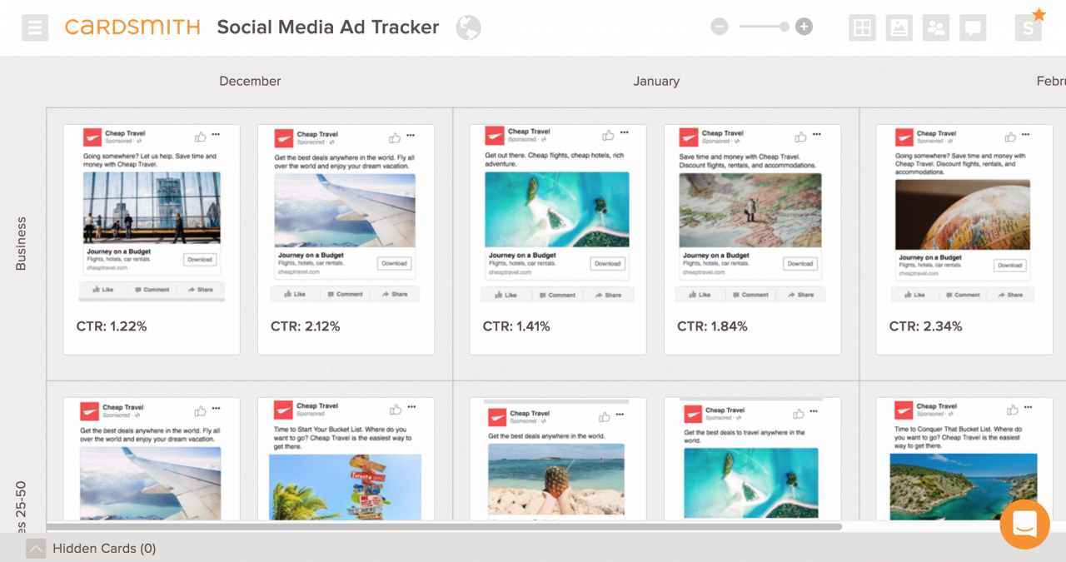Click Like on the CTR 1.22% card
The image size is (1066, 562).
[103, 290]
